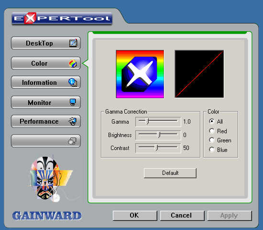This screenshot has width=263, height=230.
Task: Select the All color radio button
Action: [x=212, y=121]
